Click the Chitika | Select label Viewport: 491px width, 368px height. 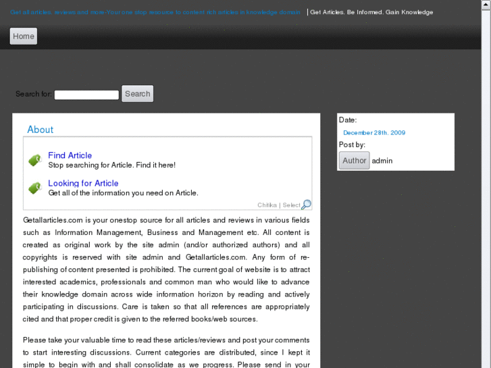(279, 205)
